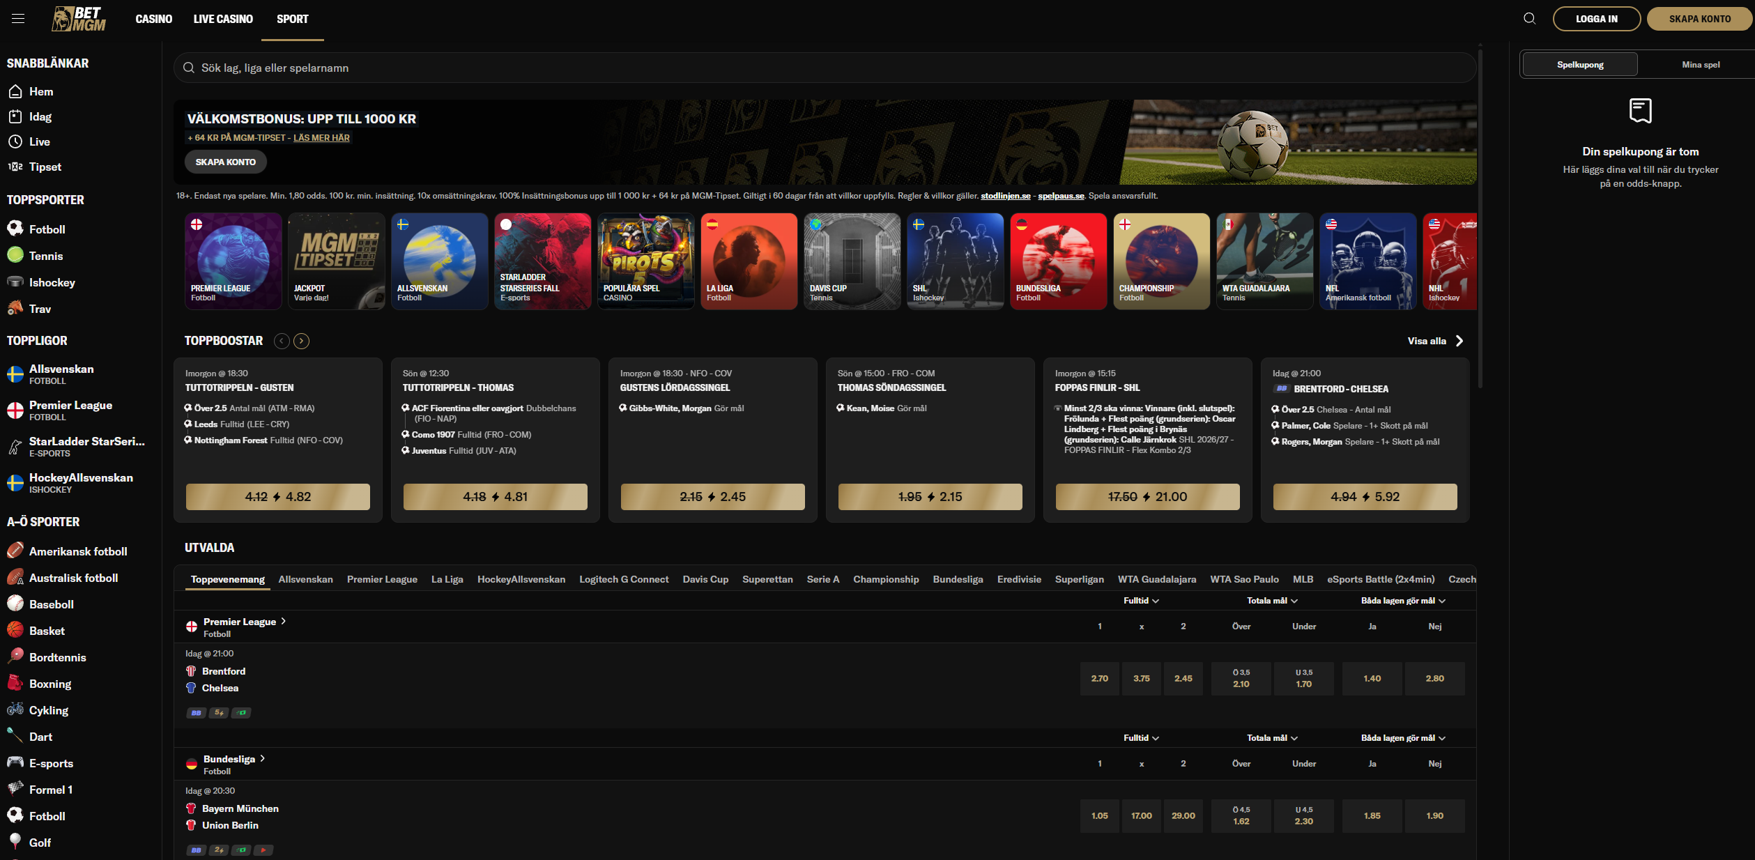
Task: Open Live clock quick link
Action: tap(39, 141)
